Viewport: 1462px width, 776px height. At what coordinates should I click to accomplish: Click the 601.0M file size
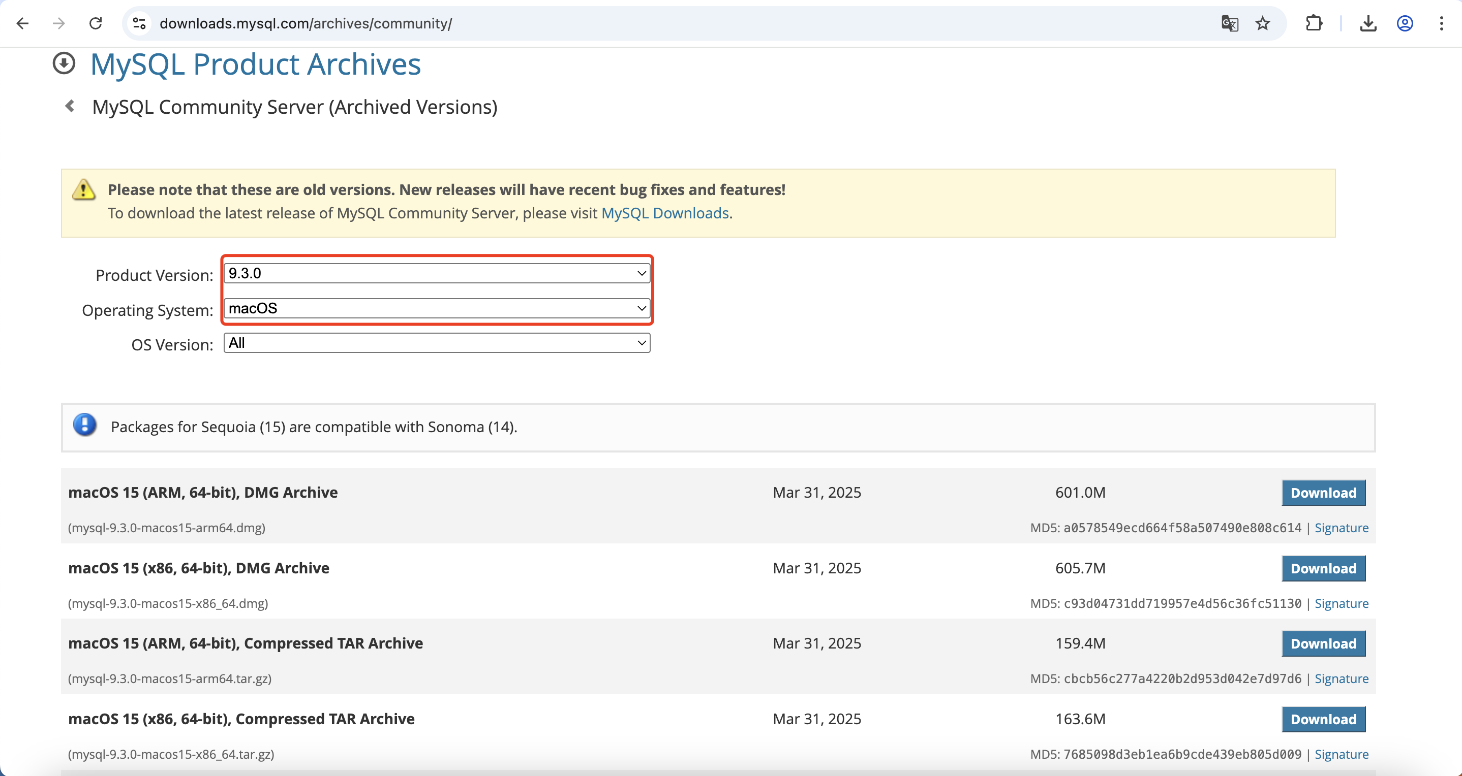pyautogui.click(x=1081, y=492)
